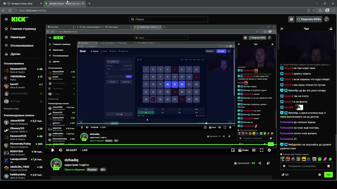Select the dzhadiq Stream browser tab

point(65,4)
